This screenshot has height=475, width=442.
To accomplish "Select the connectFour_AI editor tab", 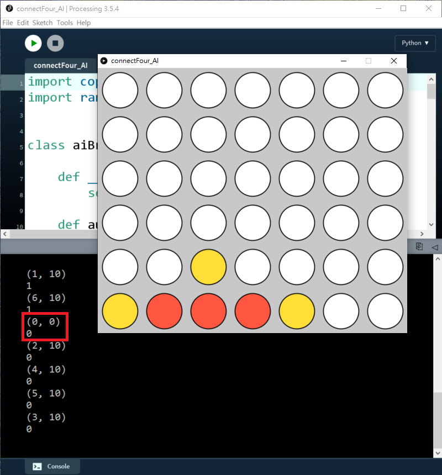I will [x=60, y=65].
